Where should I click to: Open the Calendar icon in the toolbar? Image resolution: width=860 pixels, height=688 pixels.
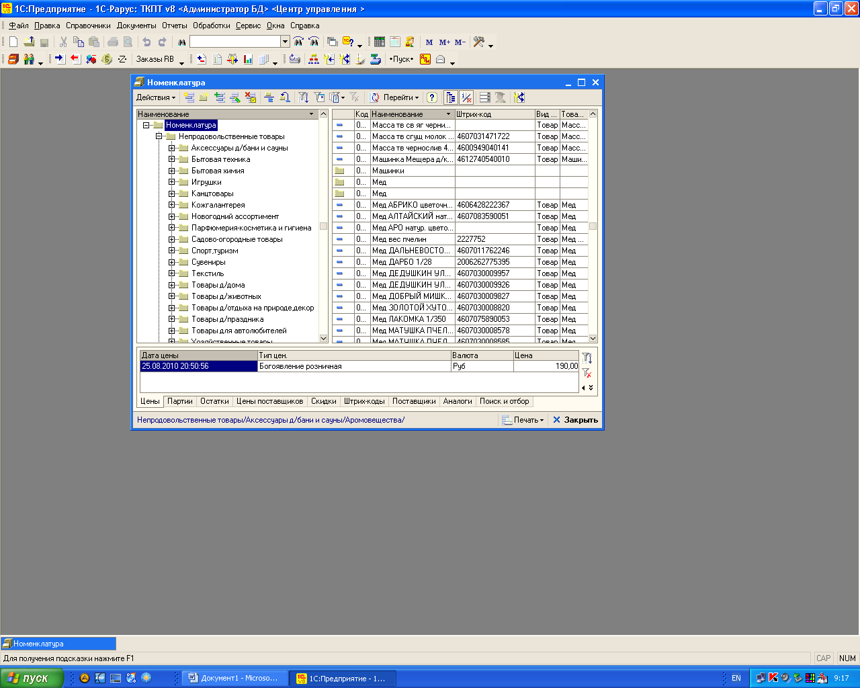pos(395,42)
